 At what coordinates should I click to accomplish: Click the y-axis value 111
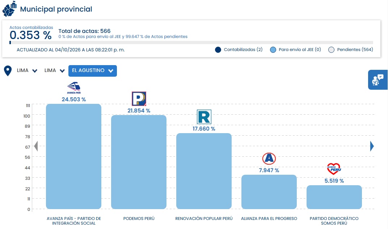[x=28, y=106]
